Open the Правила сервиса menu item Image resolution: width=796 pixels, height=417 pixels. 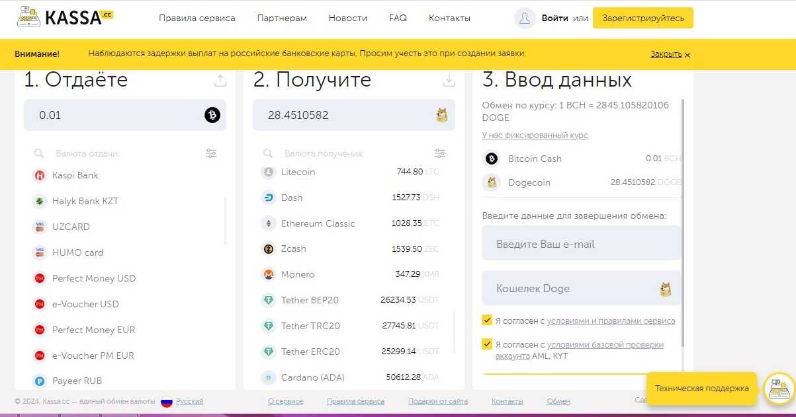(x=197, y=19)
